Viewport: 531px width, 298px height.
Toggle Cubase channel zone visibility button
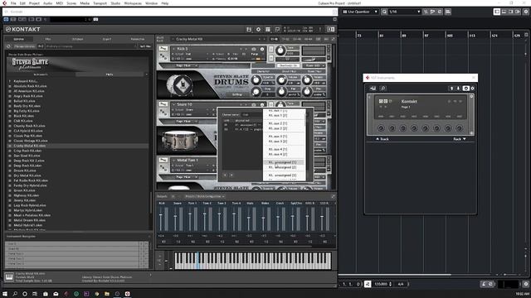(x=518, y=12)
